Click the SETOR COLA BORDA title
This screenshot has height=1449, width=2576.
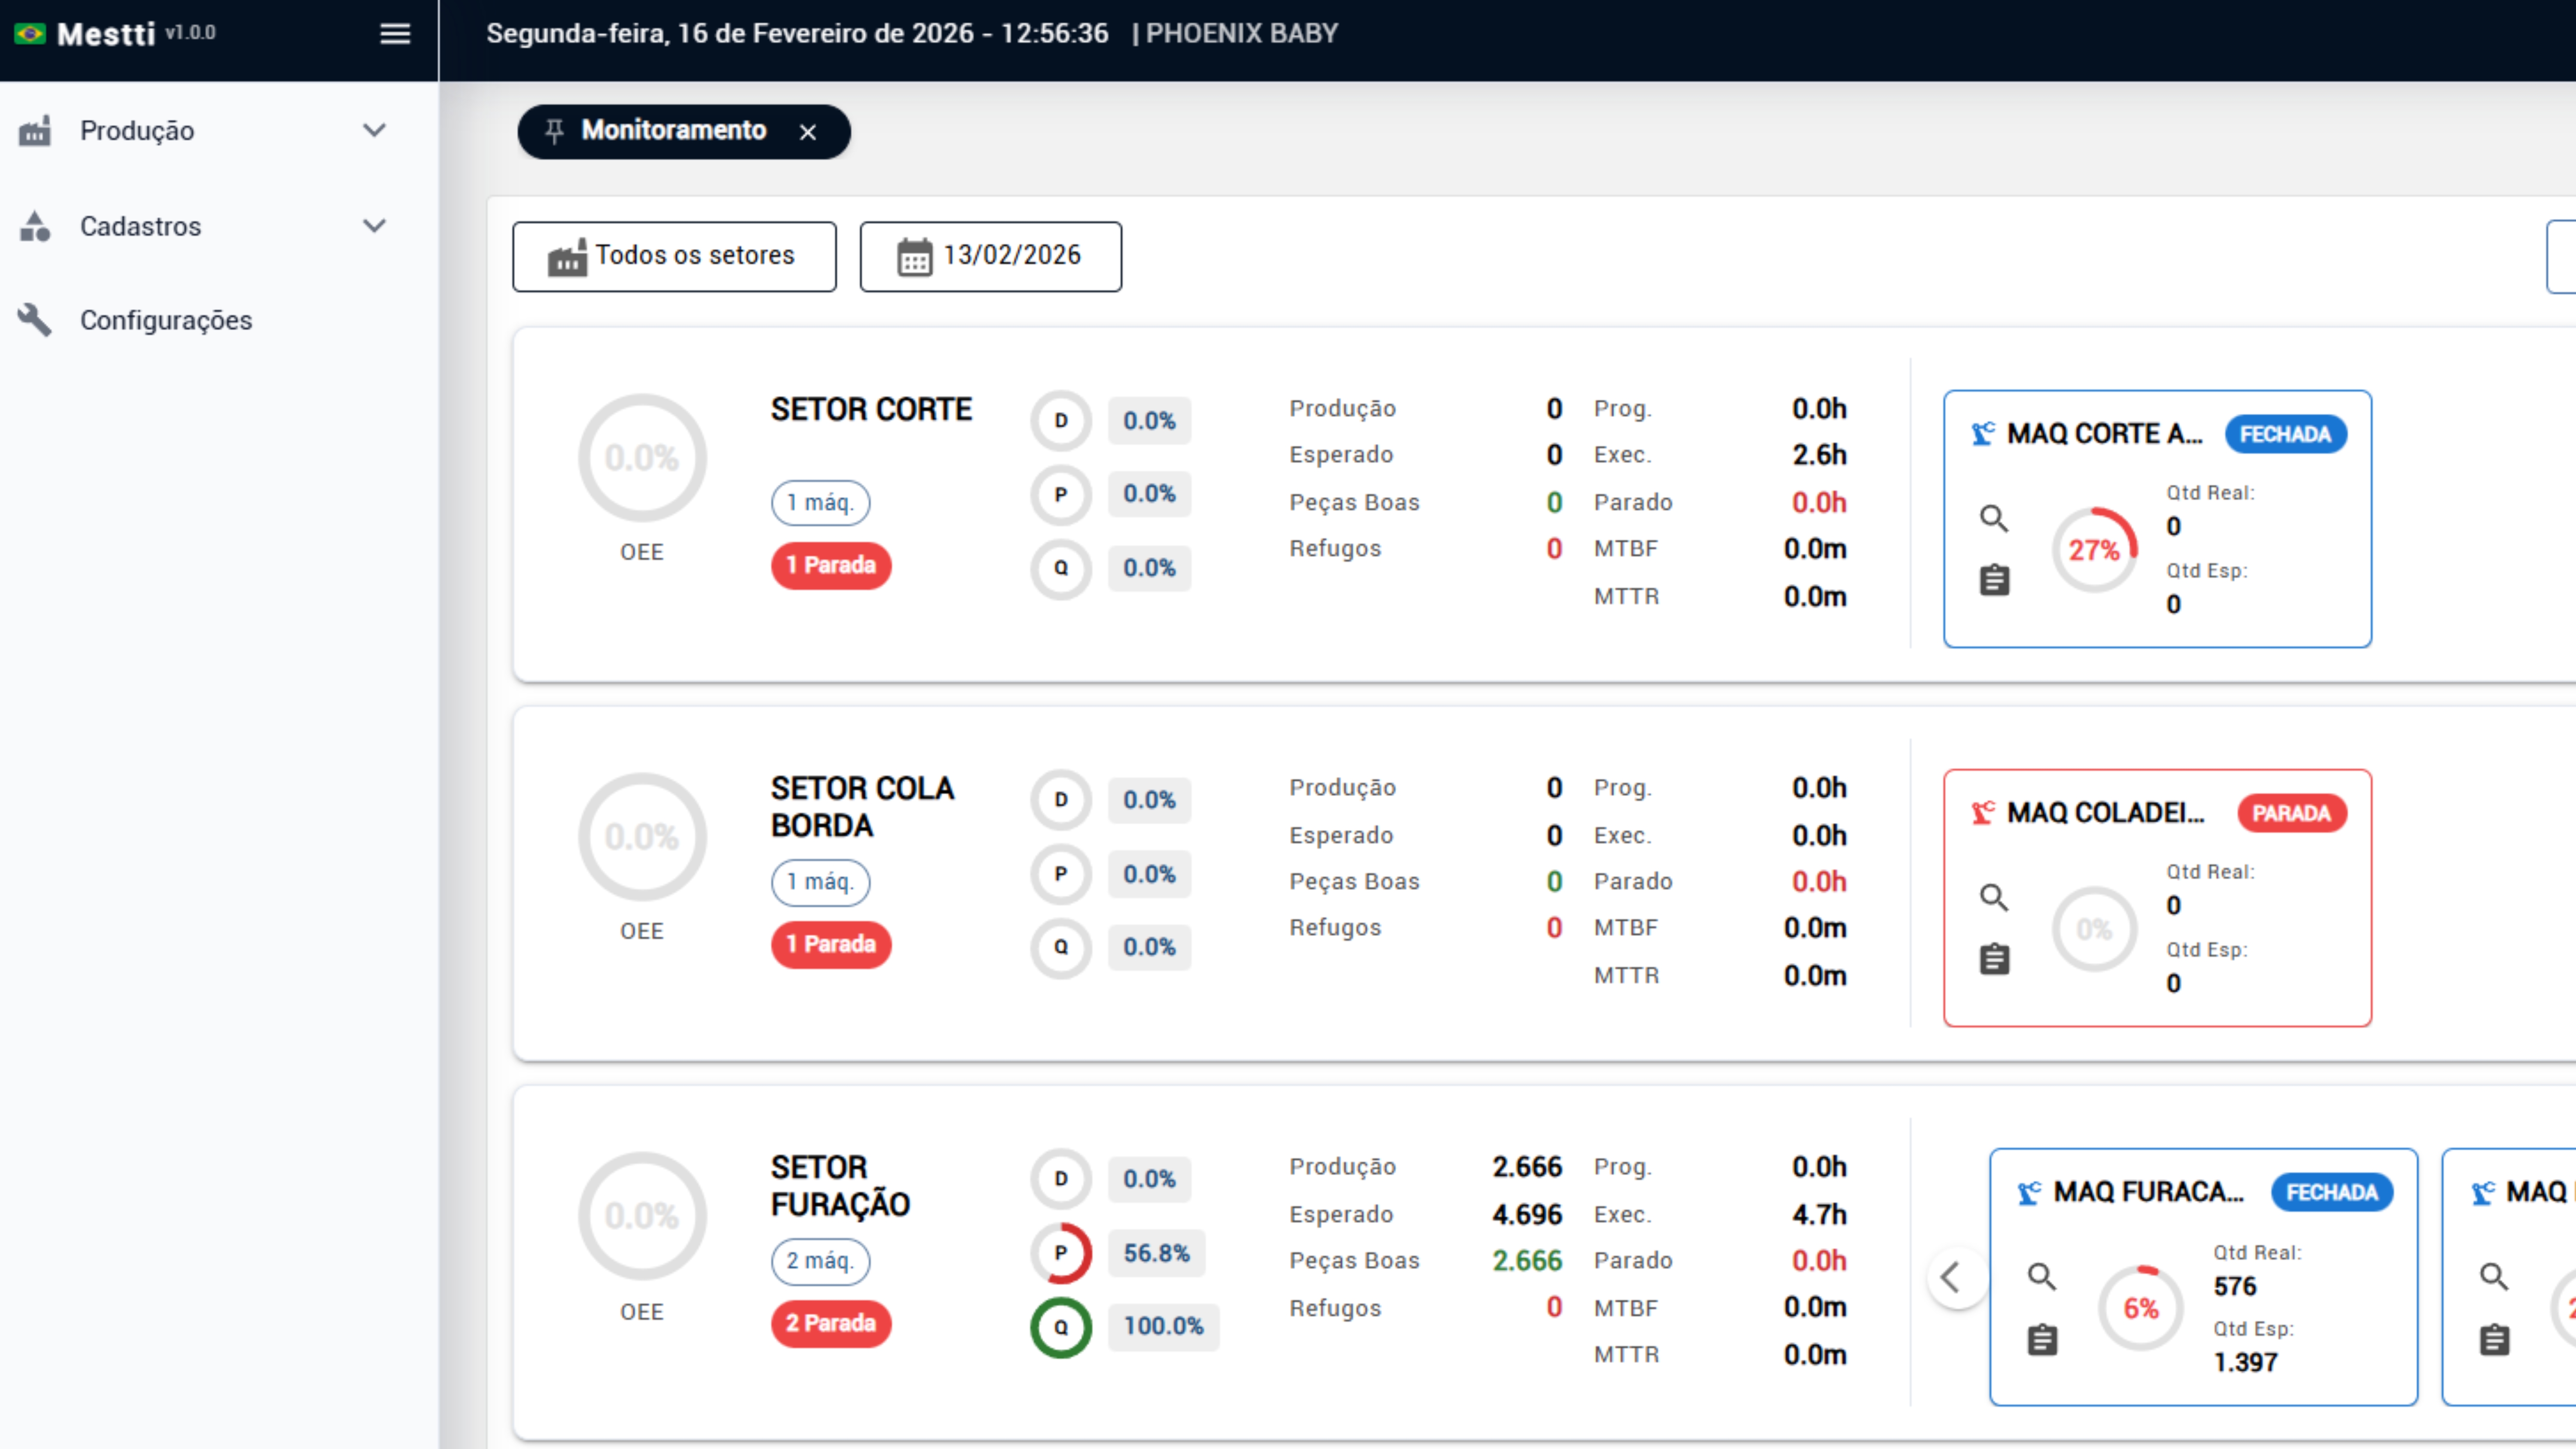863,807
